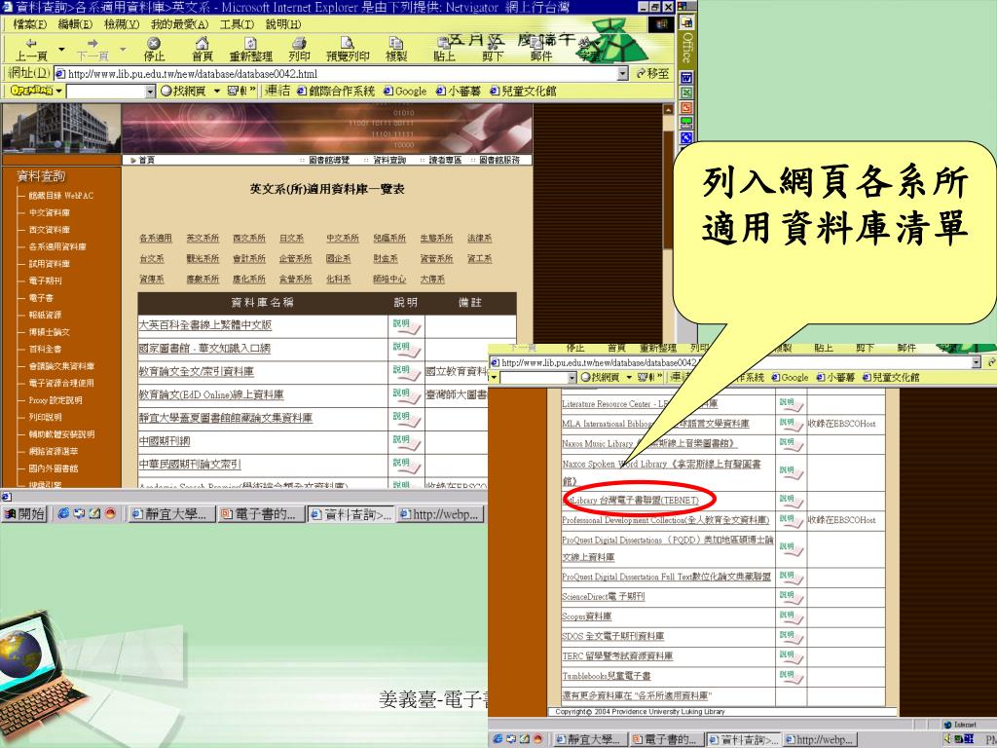The height and width of the screenshot is (748, 997).
Task: Click the 郵件 (Mail) toolbar icon
Action: pyautogui.click(x=541, y=49)
